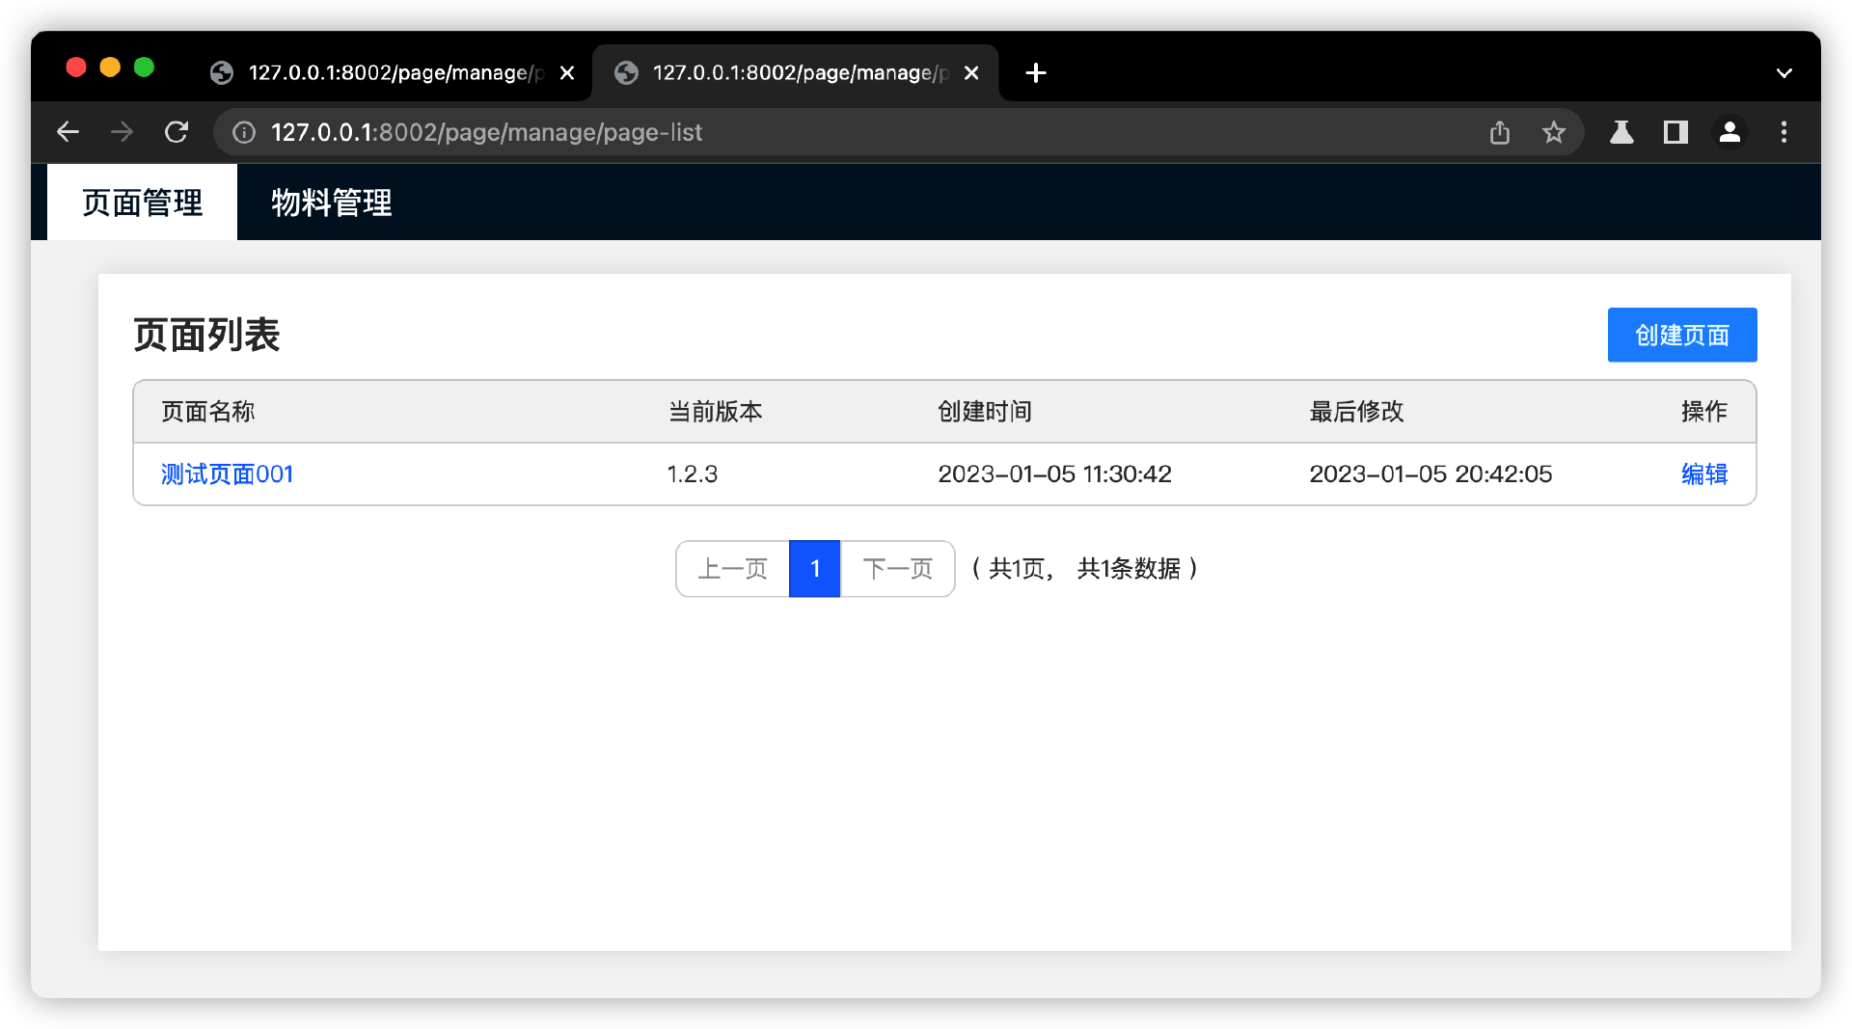
Task: Reload the current page
Action: click(177, 132)
